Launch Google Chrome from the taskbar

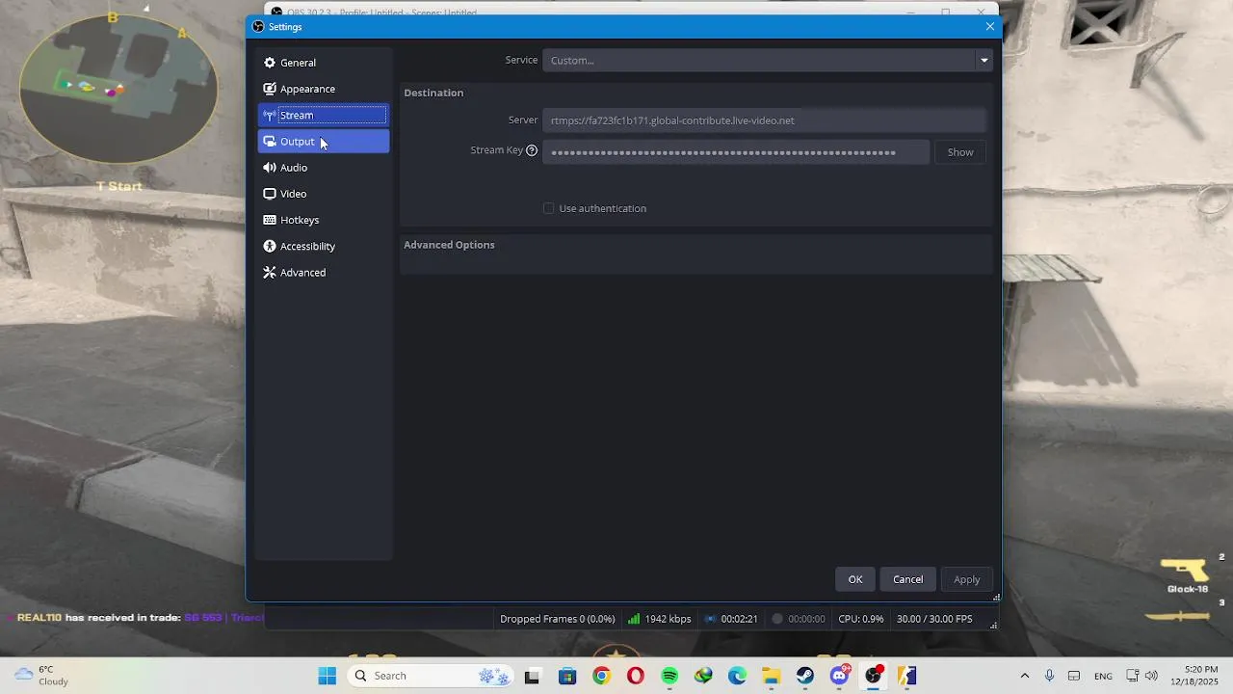click(x=601, y=676)
